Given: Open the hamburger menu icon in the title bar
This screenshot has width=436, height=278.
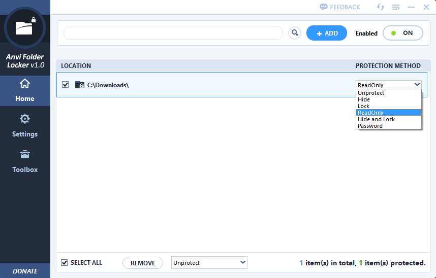Looking at the screenshot, I should point(396,7).
